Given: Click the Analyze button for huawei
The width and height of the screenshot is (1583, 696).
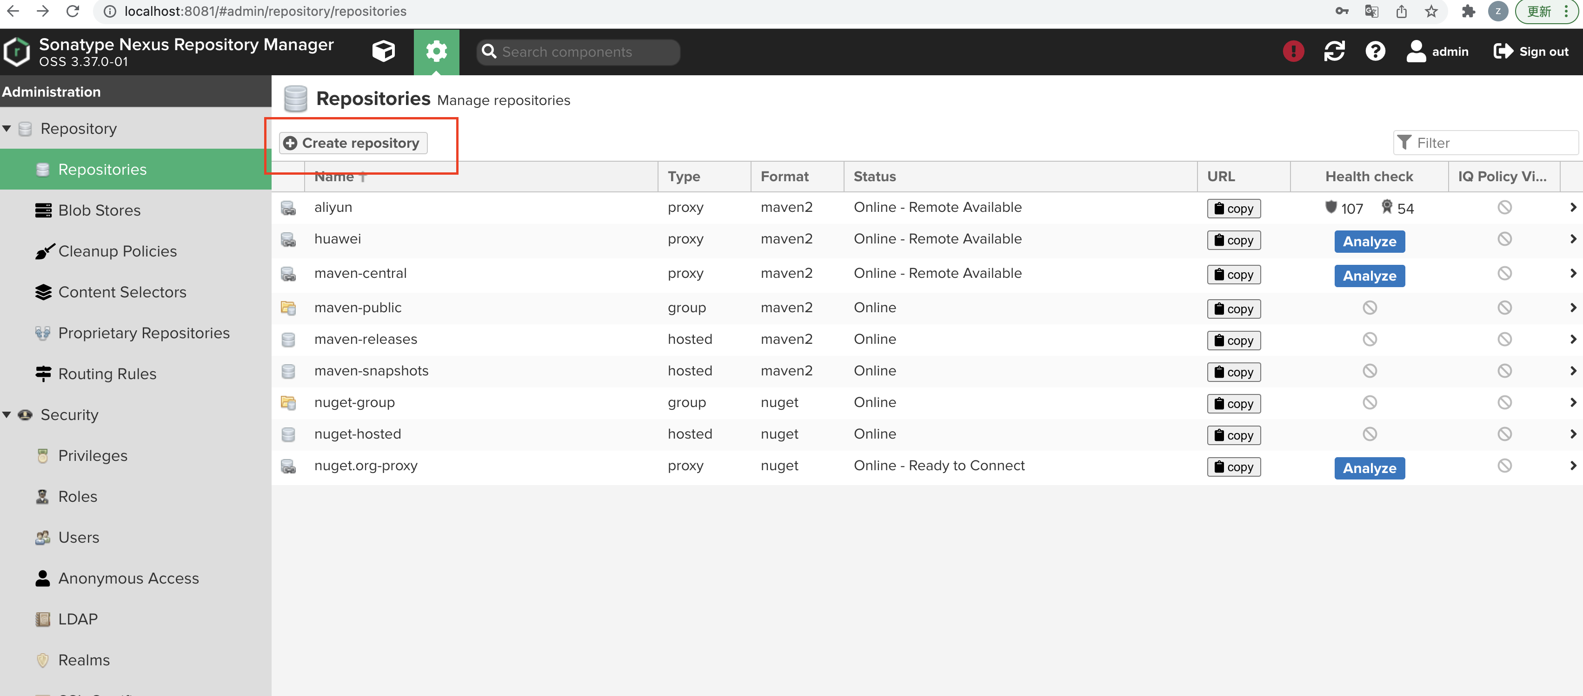Looking at the screenshot, I should point(1369,241).
